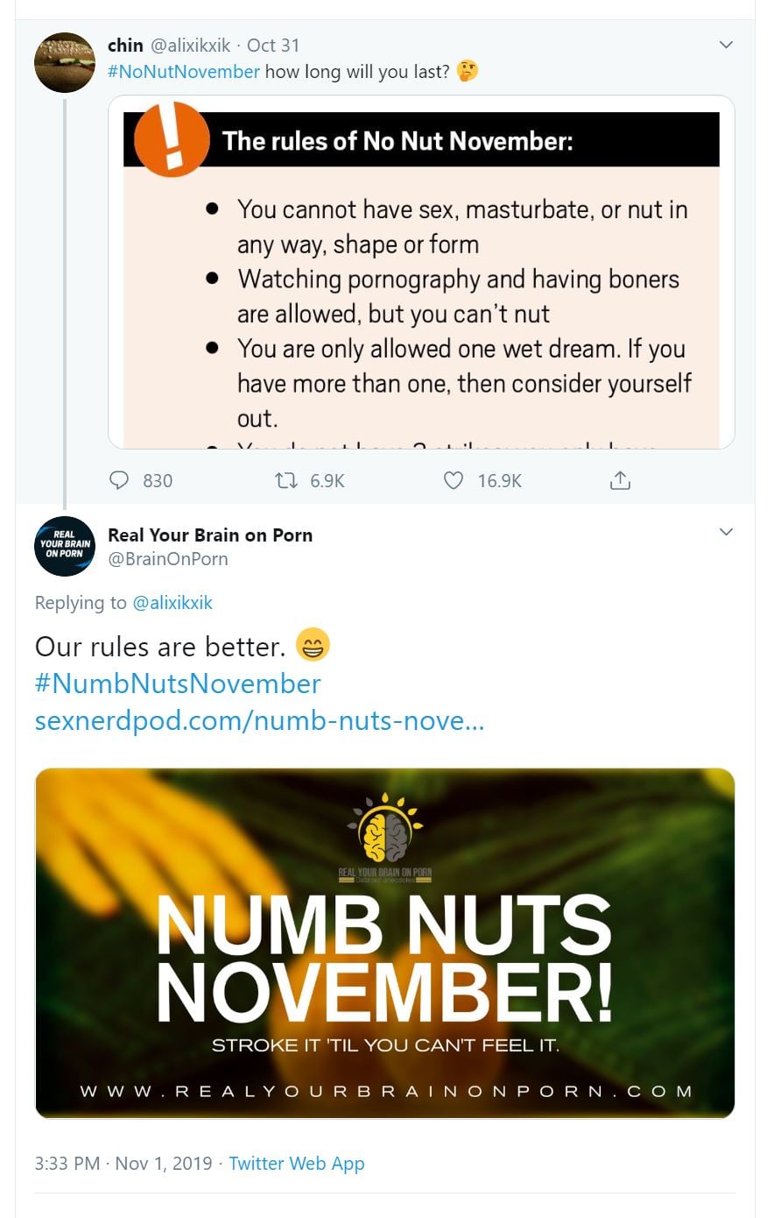Expand the chevron menu on chin's tweet
The width and height of the screenshot is (774, 1218).
point(726,45)
